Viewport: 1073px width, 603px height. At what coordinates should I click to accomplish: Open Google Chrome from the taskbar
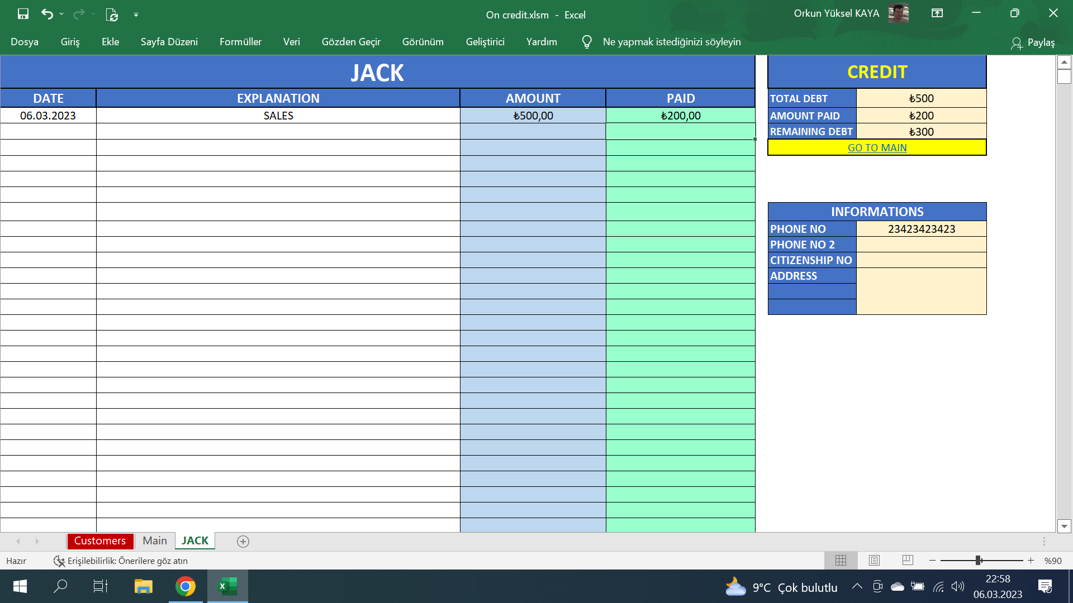tap(185, 586)
